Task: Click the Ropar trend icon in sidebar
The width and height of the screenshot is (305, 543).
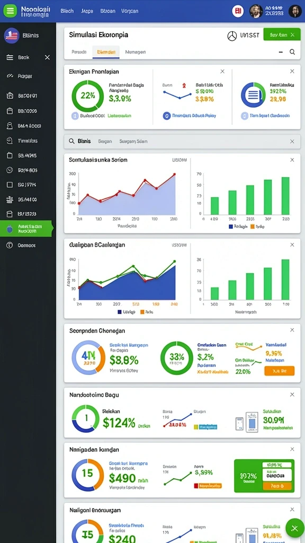Action: [10, 76]
